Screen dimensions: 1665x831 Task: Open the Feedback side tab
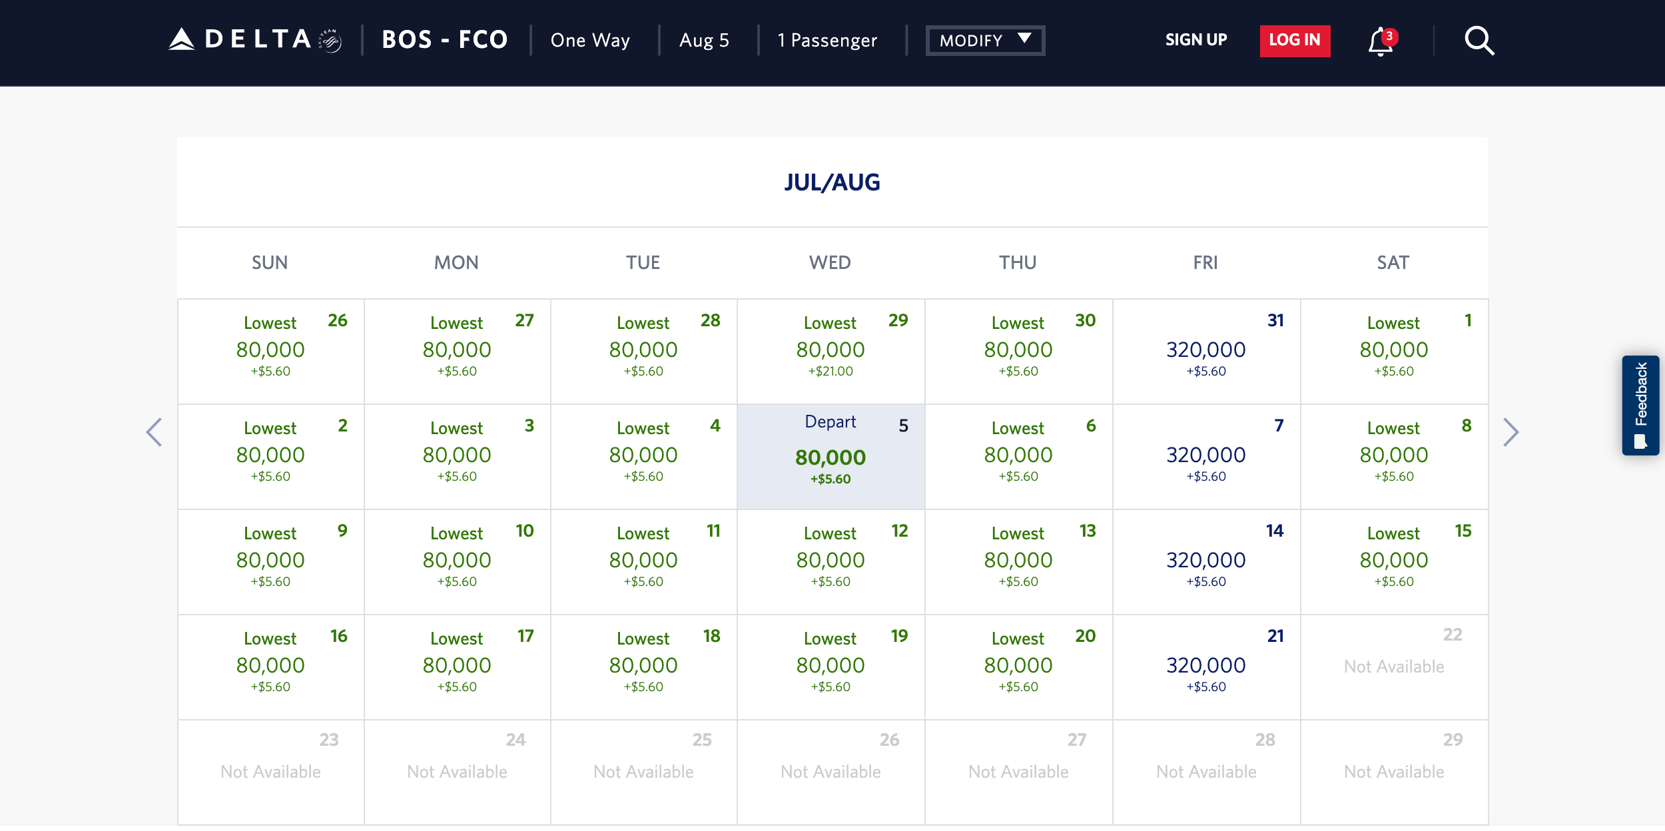(1640, 405)
